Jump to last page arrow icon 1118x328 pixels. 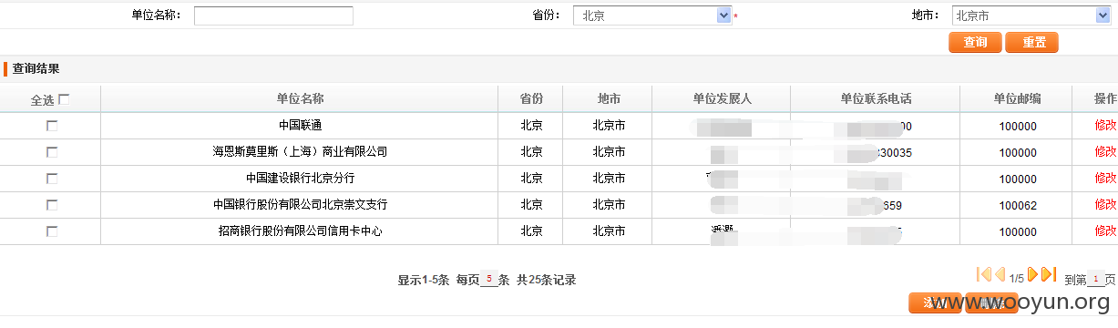pos(1049,273)
